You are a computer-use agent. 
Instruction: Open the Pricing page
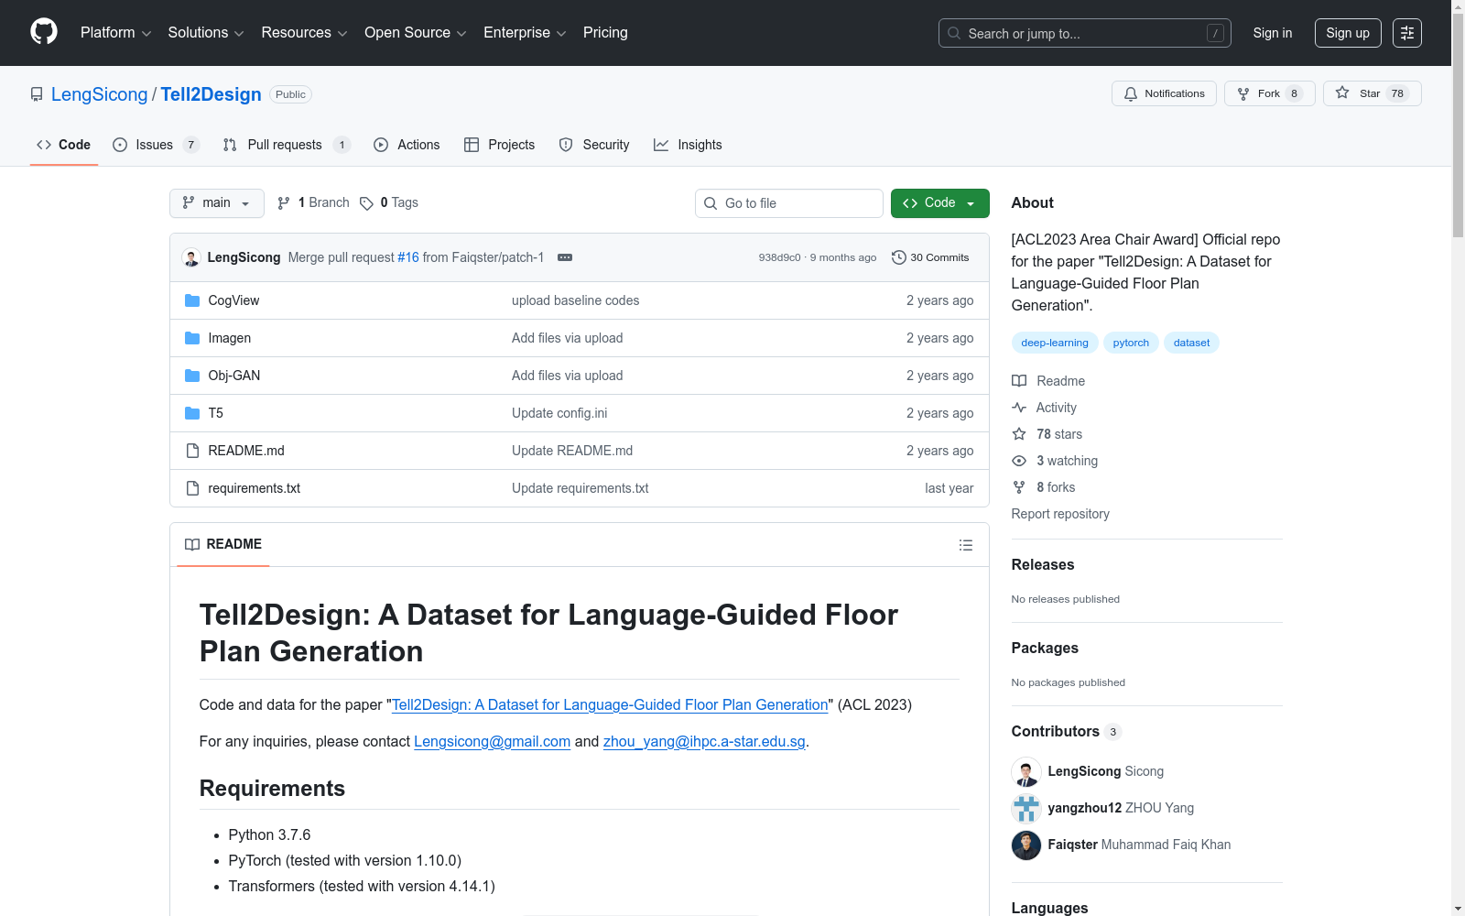point(605,33)
